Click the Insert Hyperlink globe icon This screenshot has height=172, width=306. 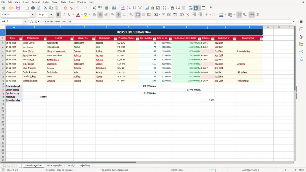pos(173,8)
